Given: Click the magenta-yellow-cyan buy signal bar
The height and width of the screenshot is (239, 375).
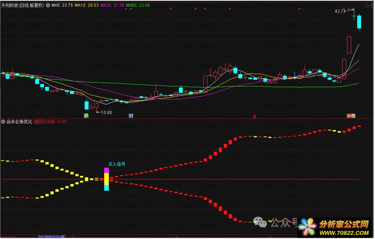Looking at the screenshot, I should point(106,179).
